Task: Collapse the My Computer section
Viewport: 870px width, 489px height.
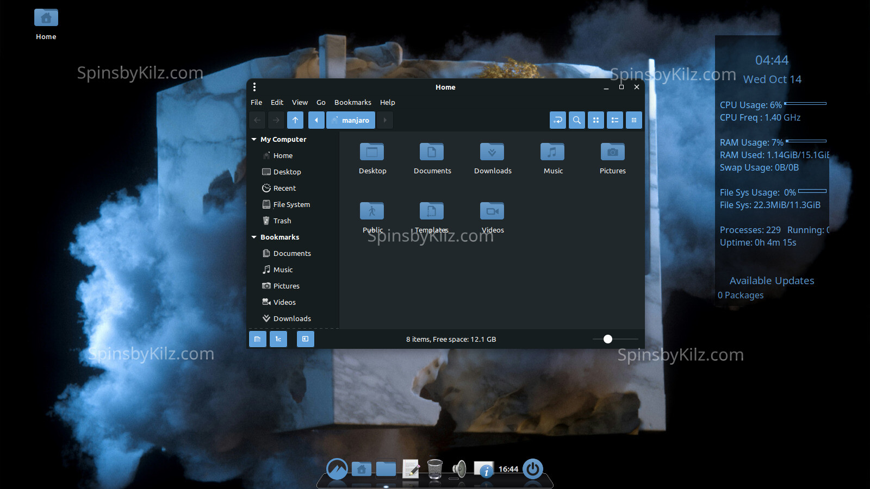Action: (254, 140)
